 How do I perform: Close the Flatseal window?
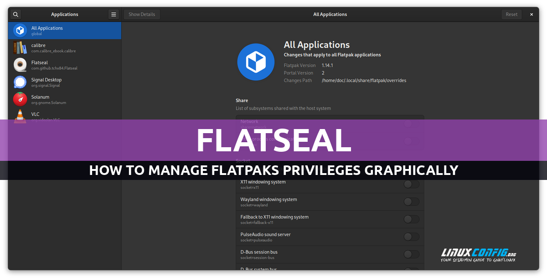531,14
